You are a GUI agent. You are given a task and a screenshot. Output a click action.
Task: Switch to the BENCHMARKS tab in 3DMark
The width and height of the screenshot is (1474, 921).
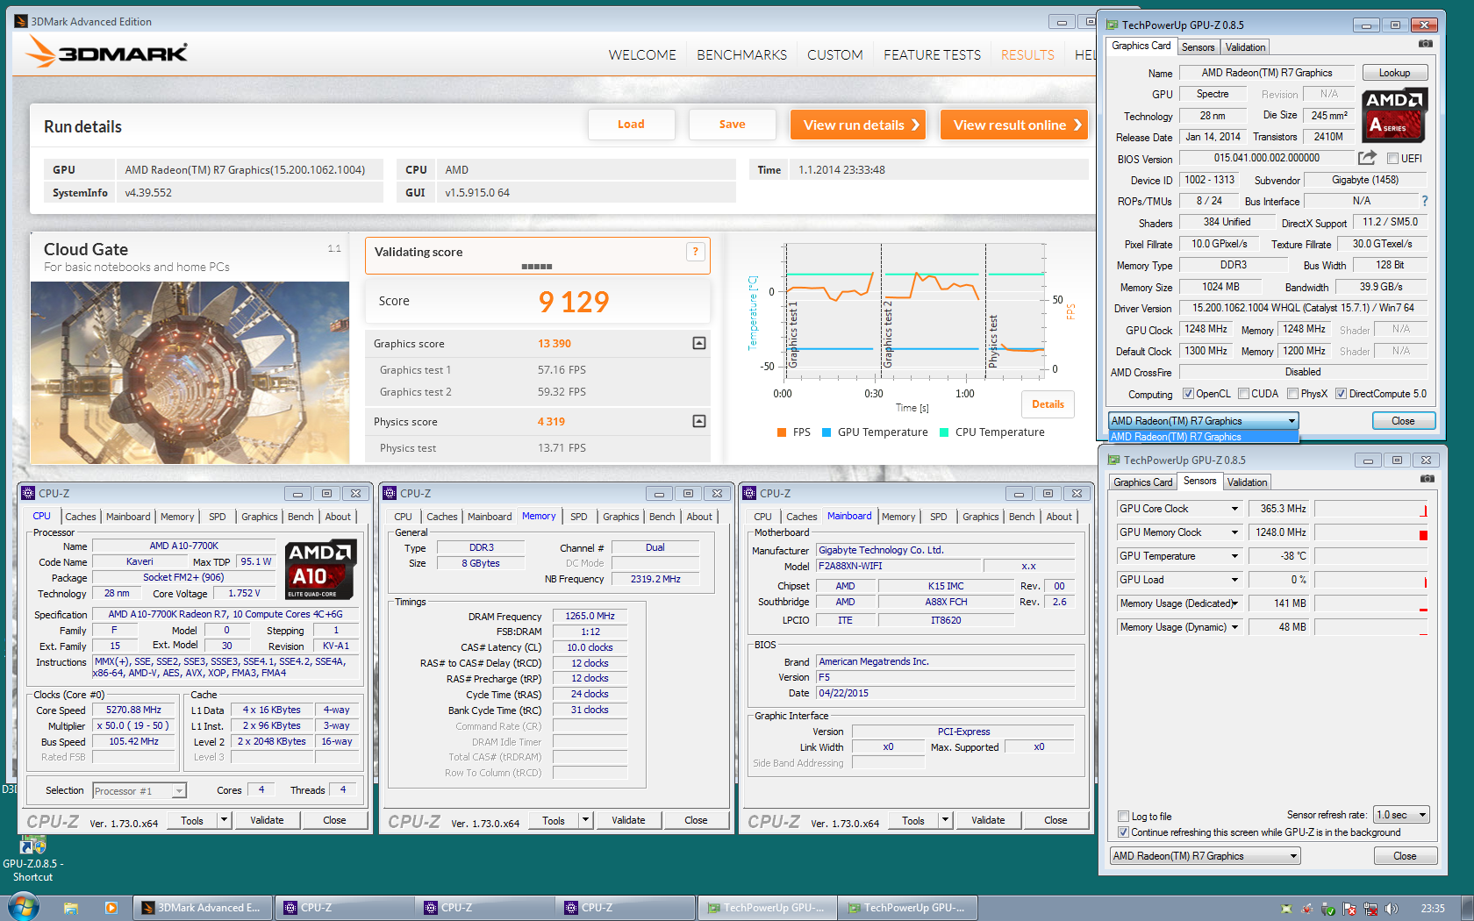[741, 54]
